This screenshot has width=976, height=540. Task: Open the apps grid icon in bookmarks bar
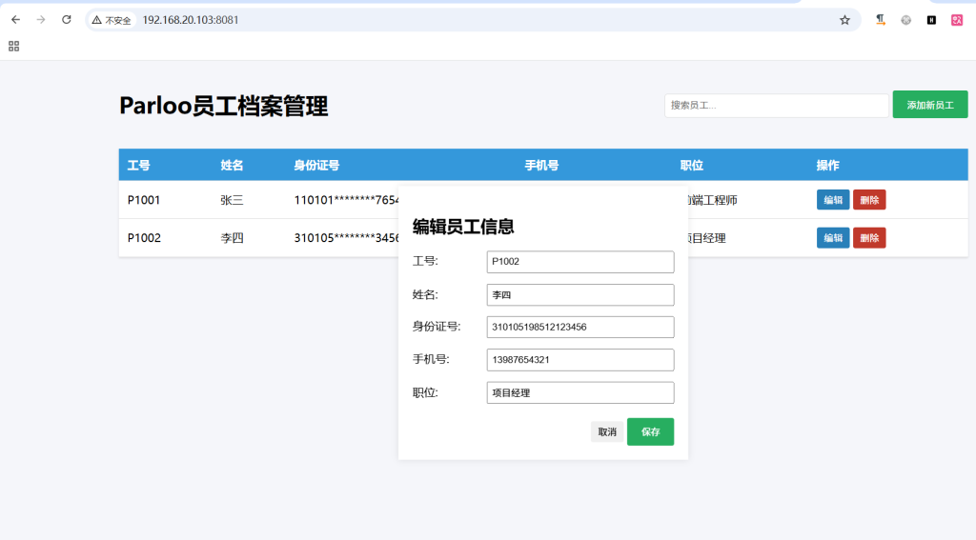14,46
